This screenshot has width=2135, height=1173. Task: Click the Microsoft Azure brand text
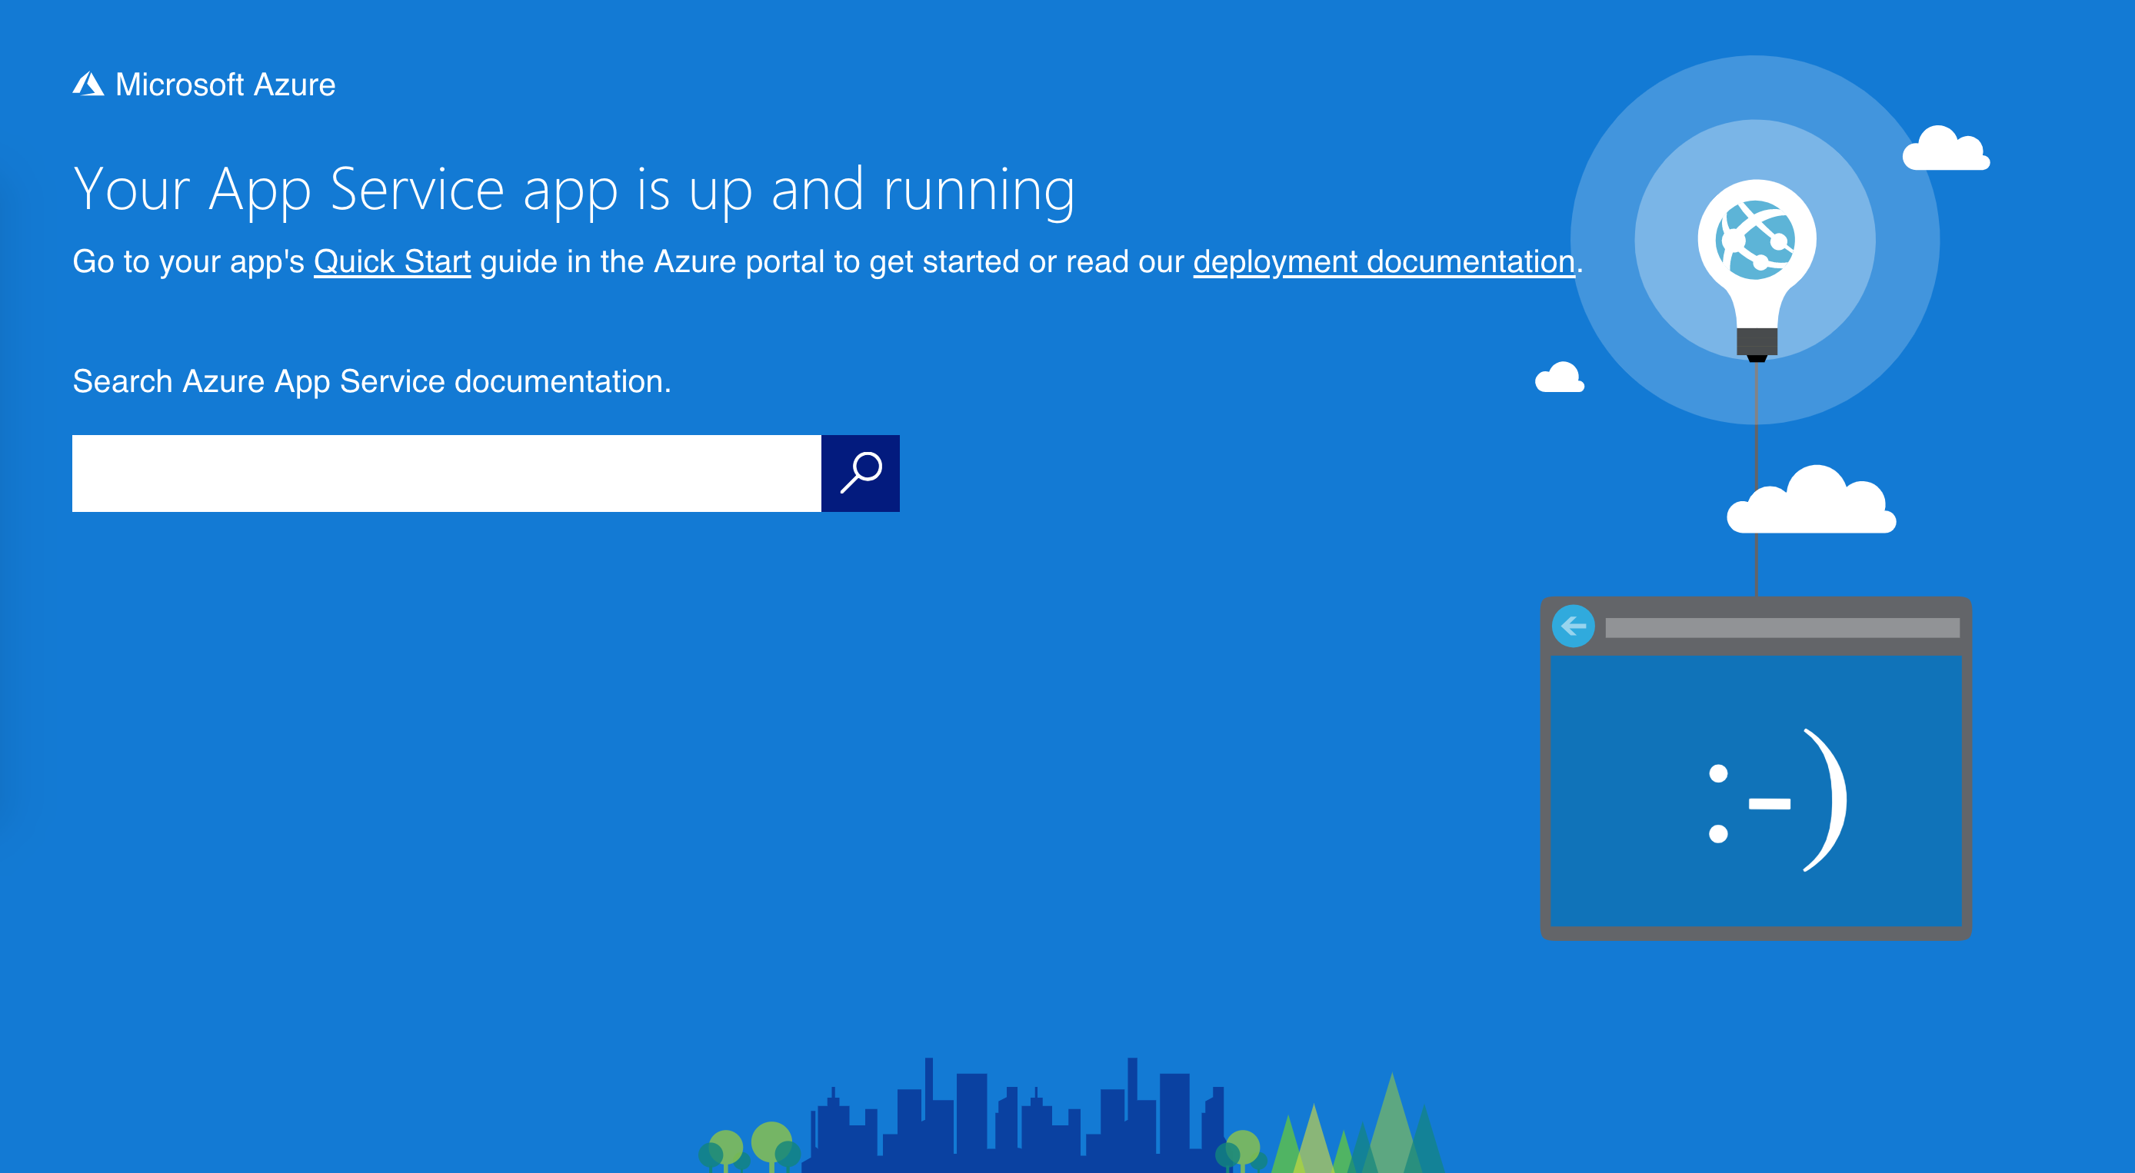pos(225,85)
